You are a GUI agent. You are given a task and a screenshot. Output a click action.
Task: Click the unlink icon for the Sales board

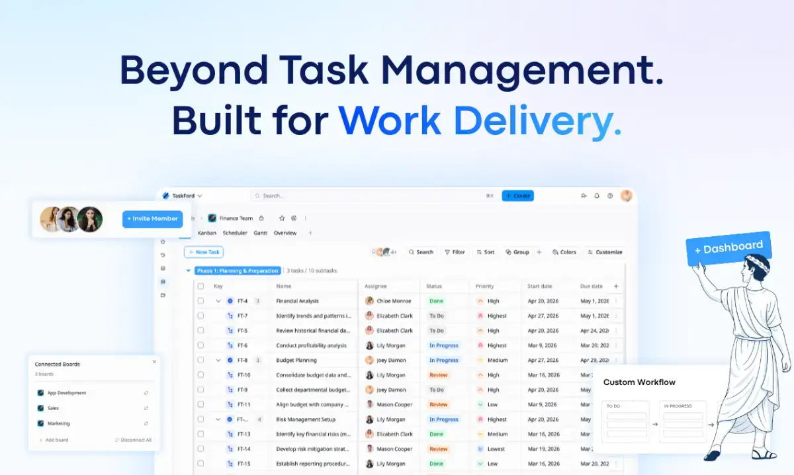[146, 408]
